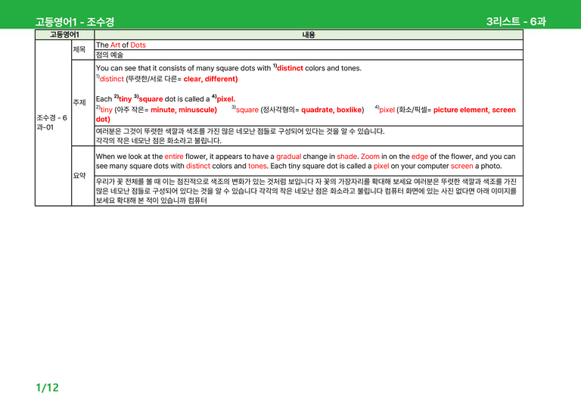The width and height of the screenshot is (581, 411).
Task: Click the 3리스트 - 6과 header label
Action: click(516, 21)
